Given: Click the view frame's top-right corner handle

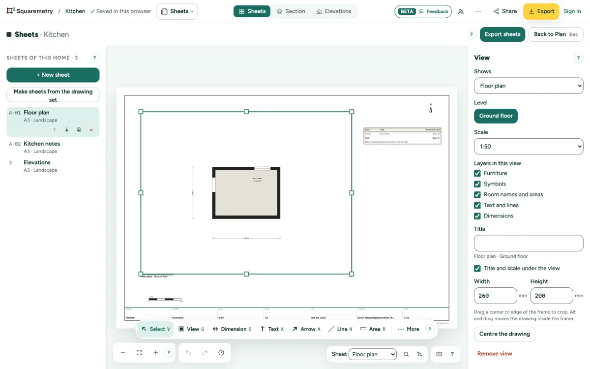Looking at the screenshot, I should [x=352, y=112].
